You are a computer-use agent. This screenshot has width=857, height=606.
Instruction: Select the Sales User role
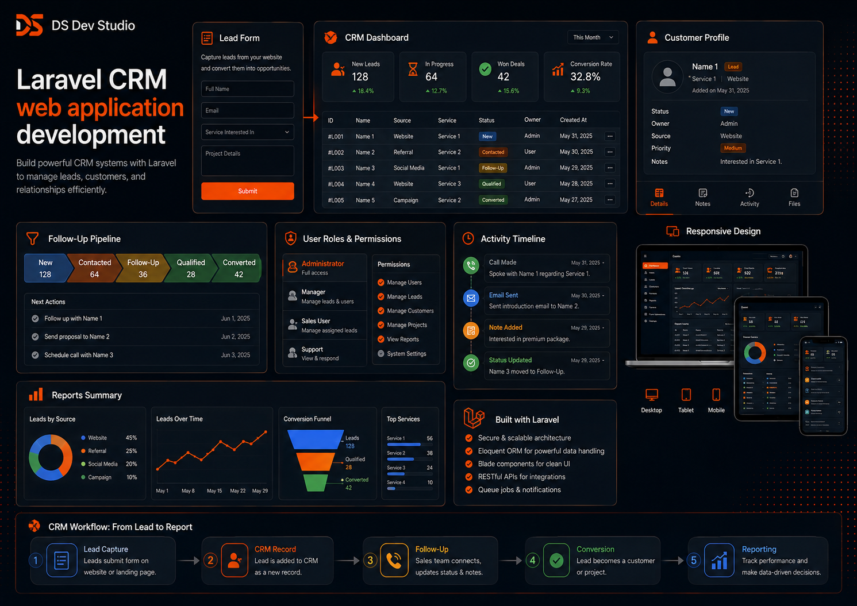click(325, 325)
